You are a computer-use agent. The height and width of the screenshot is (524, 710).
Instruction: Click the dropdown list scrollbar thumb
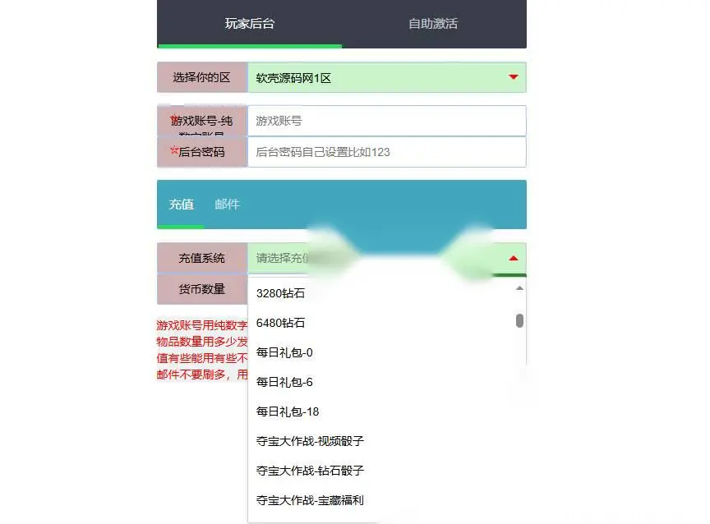519,320
